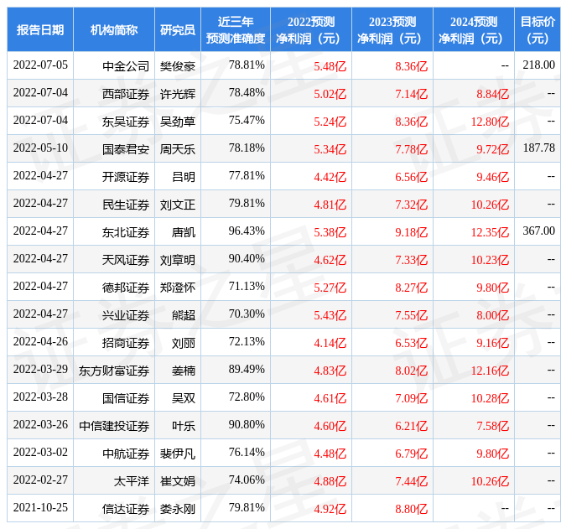The height and width of the screenshot is (529, 561).
Task: Click researcher name 周天乐
Action: tap(178, 149)
